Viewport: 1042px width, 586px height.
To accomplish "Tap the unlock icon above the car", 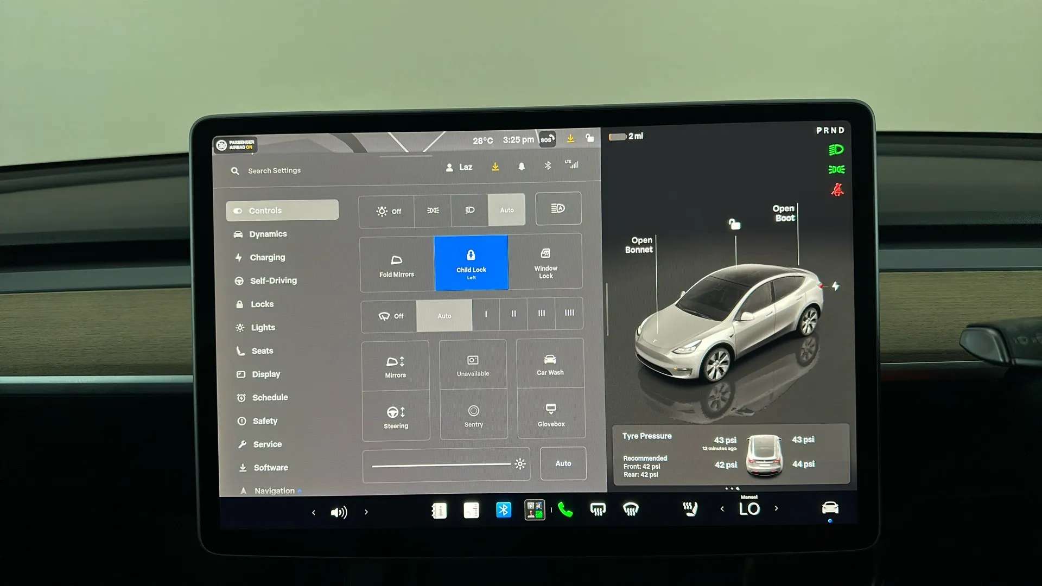I will pos(734,224).
